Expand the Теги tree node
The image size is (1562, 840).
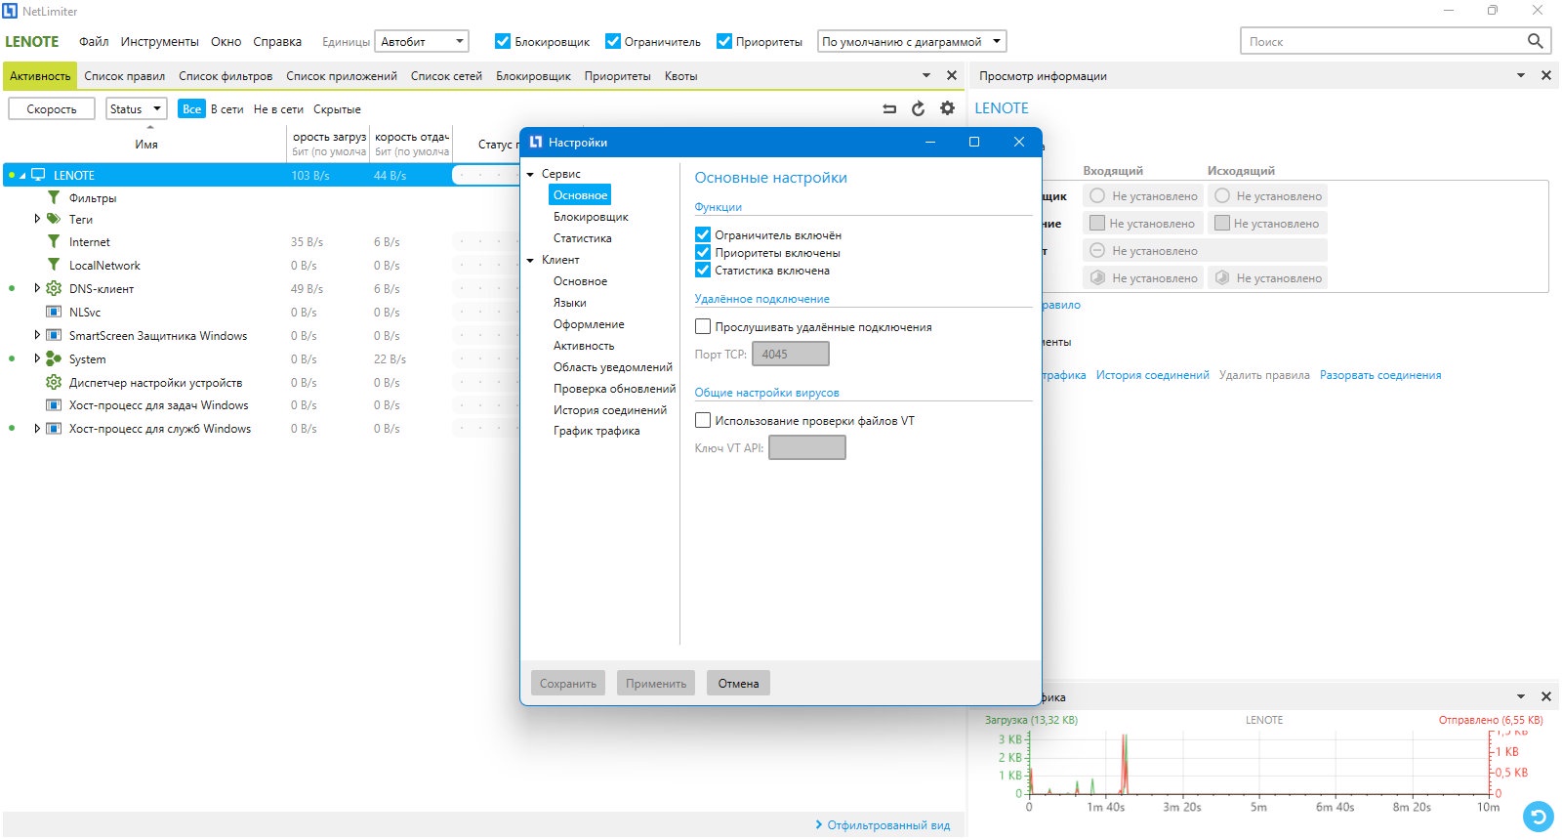coord(37,219)
